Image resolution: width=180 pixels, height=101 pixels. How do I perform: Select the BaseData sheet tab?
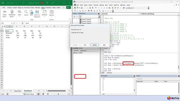coord(17,91)
